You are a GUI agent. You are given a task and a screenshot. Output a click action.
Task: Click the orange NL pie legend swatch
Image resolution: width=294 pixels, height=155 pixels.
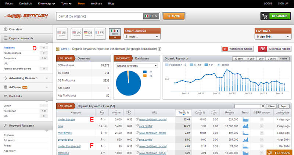point(145,76)
